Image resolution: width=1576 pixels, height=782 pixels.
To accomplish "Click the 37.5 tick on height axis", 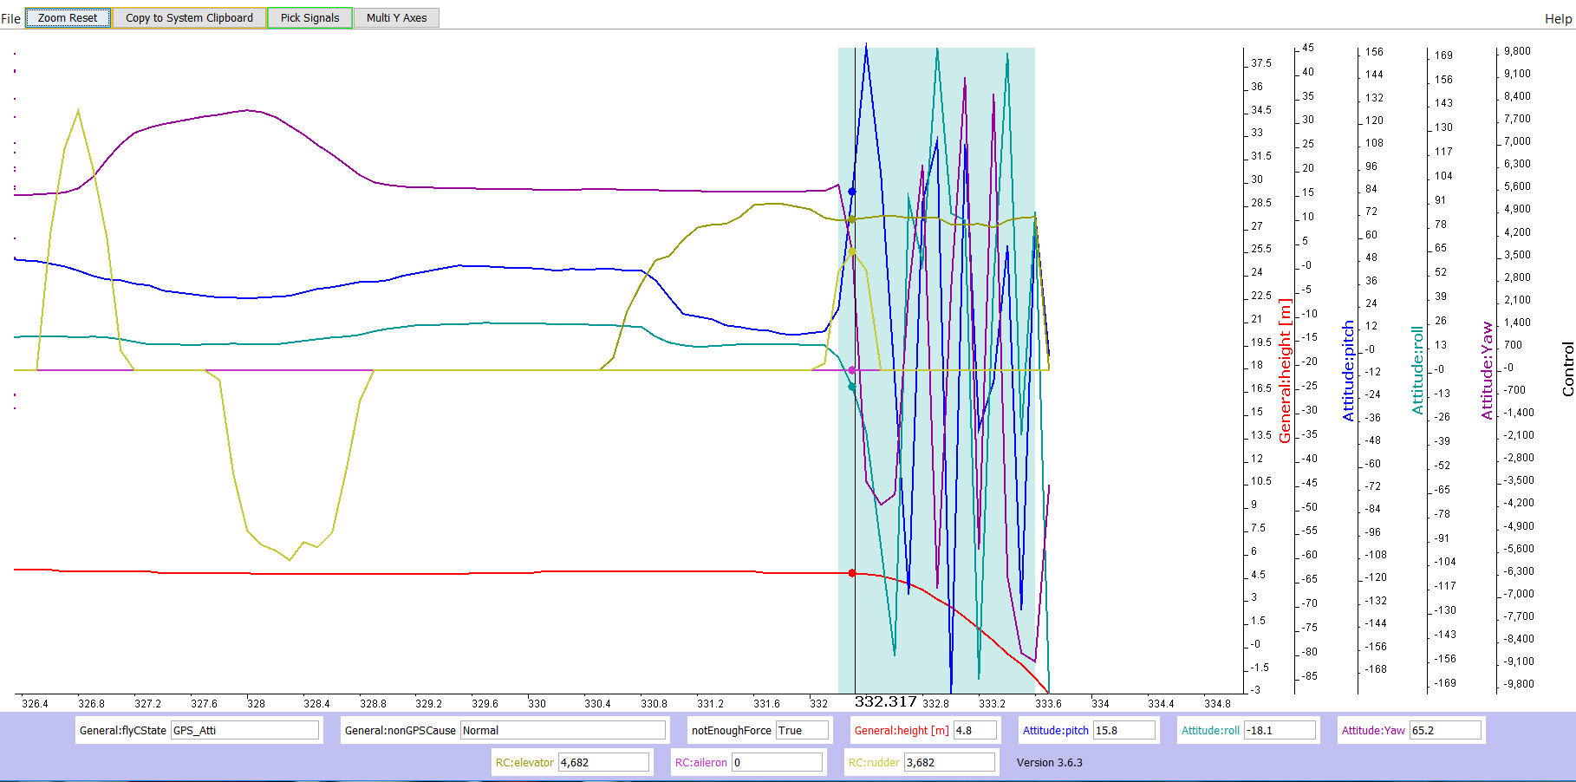I will coord(1261,63).
